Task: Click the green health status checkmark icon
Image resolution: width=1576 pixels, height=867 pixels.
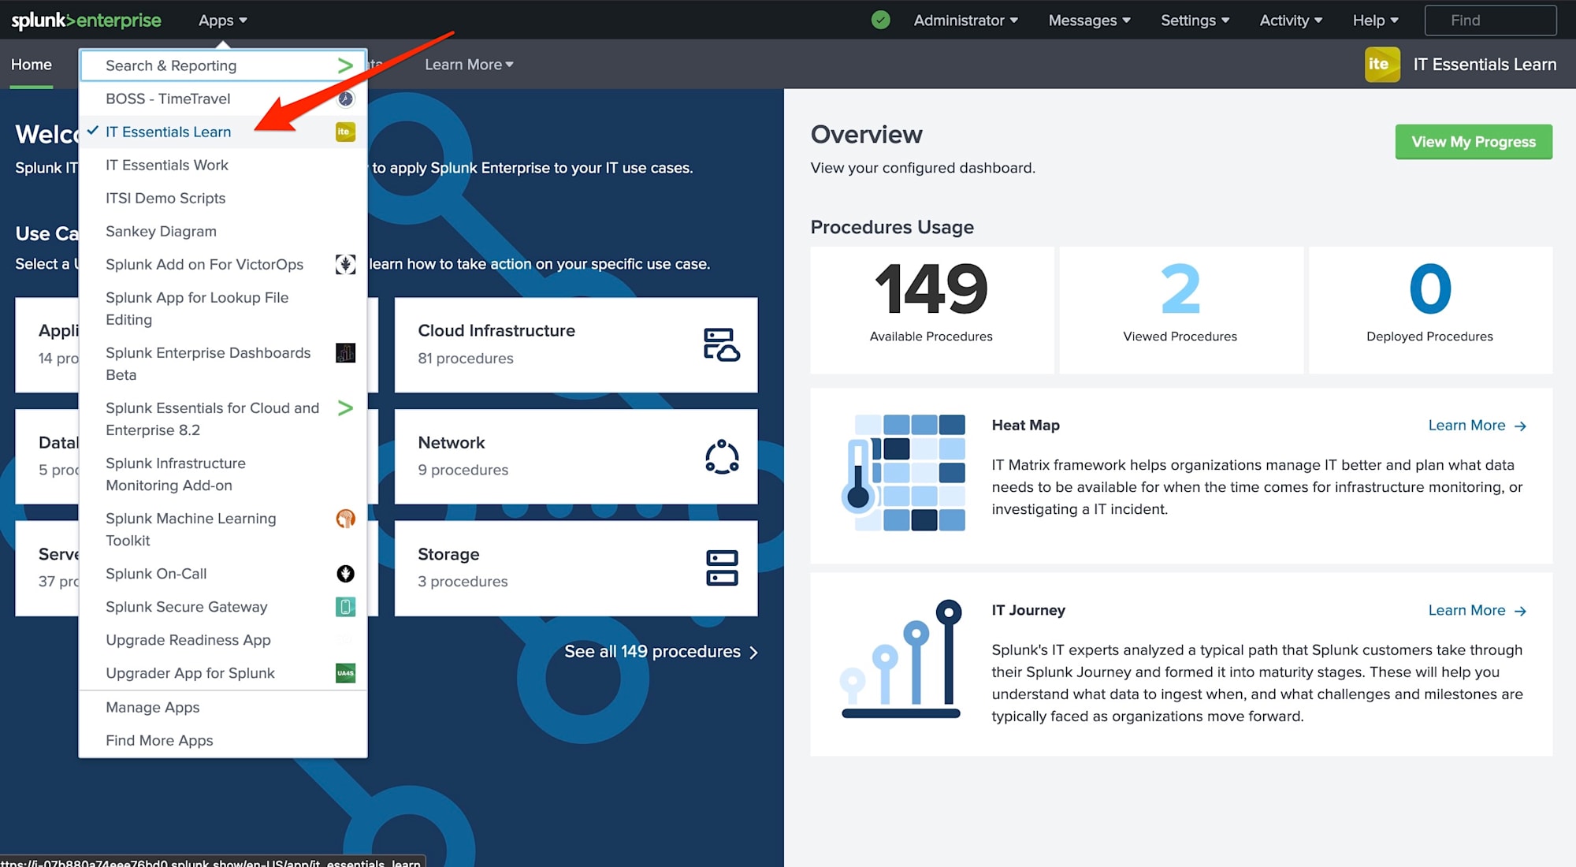Action: click(881, 20)
